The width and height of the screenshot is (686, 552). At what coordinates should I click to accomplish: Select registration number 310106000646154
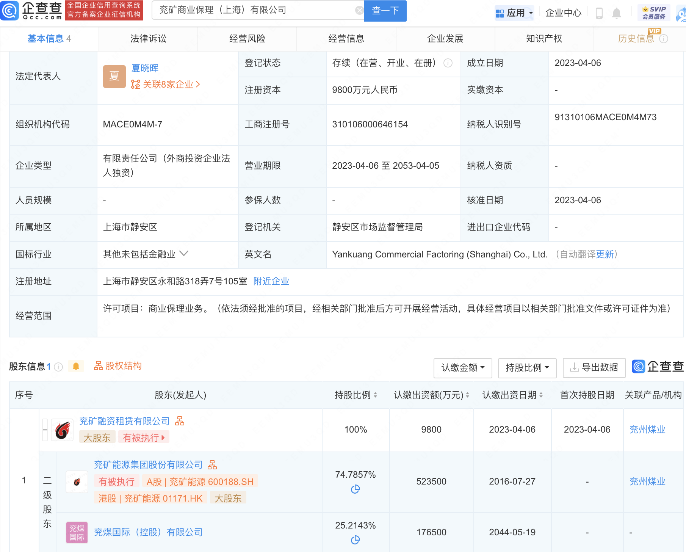(370, 124)
